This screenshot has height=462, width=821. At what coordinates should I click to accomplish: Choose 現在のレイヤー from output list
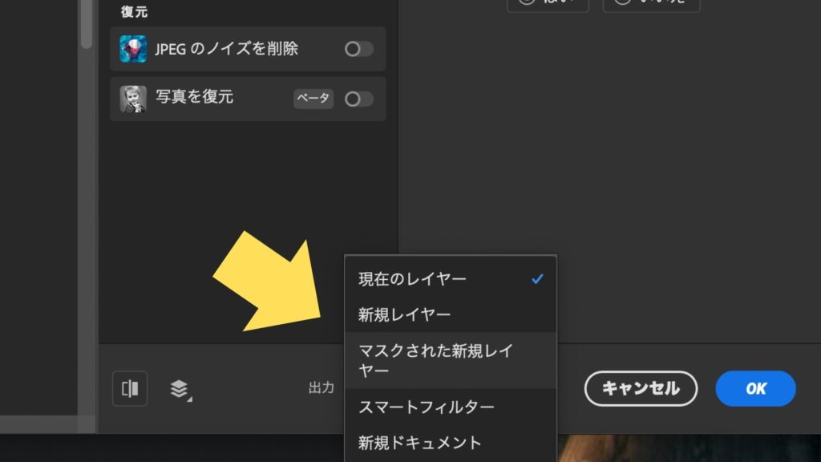pyautogui.click(x=412, y=279)
